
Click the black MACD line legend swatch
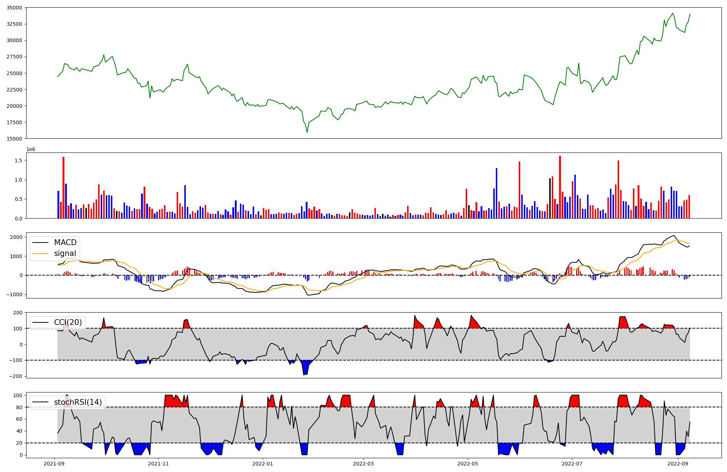[x=40, y=243]
